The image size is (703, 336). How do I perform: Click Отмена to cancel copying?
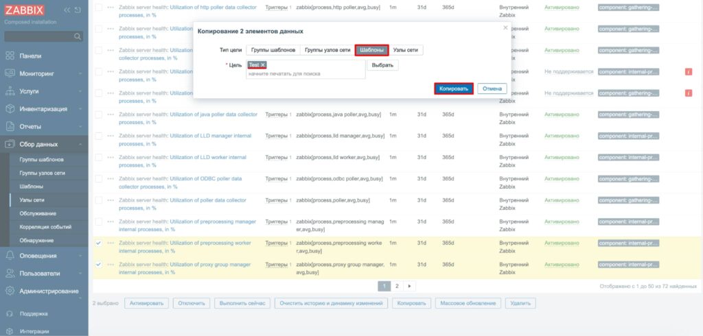click(x=492, y=88)
